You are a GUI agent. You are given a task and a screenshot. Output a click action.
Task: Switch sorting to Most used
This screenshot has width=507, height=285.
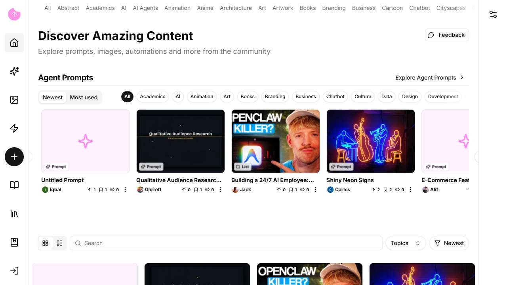pos(84,97)
